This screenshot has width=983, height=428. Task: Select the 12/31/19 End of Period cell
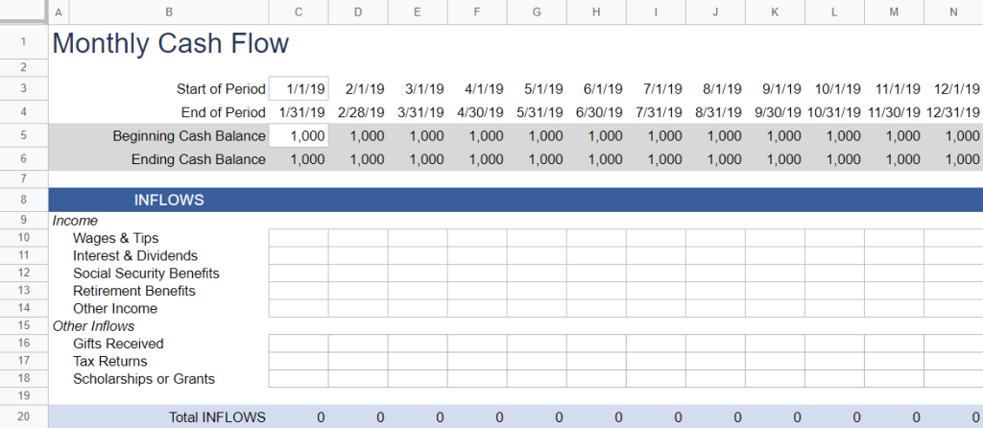point(953,113)
